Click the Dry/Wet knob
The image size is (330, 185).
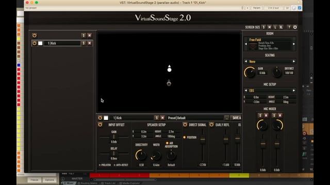tap(277, 72)
